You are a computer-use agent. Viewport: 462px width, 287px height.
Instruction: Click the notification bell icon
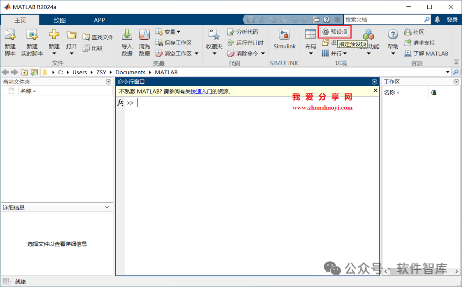(437, 20)
